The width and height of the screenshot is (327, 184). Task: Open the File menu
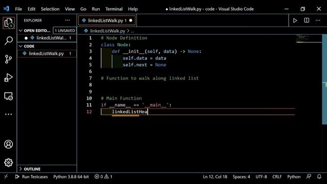point(18,9)
